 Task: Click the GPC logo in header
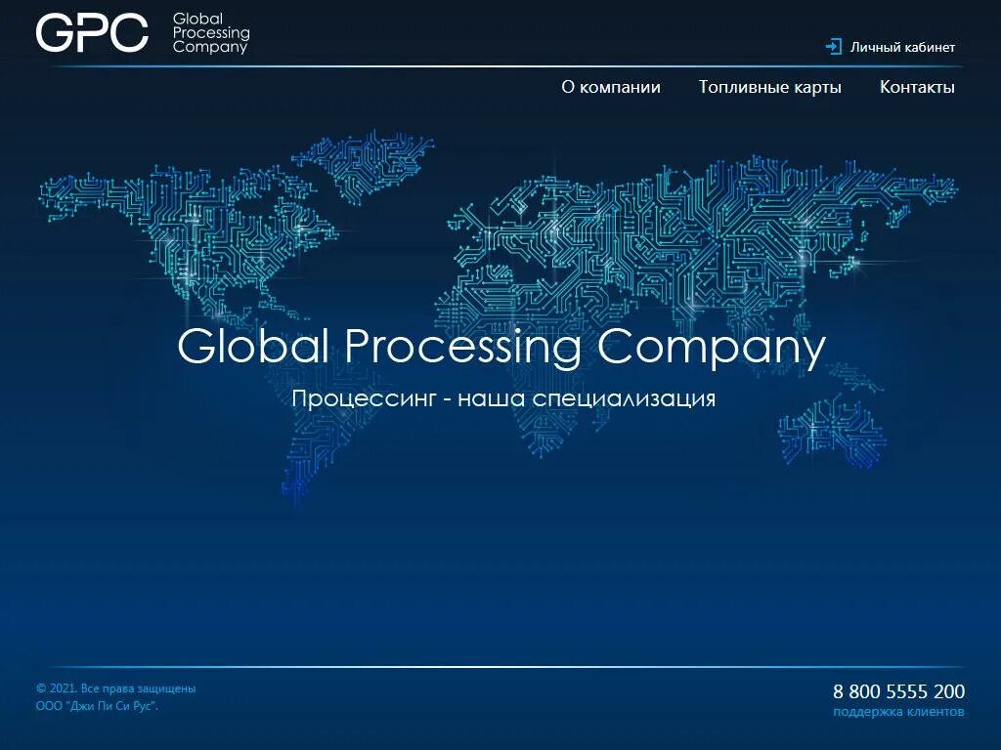92,32
